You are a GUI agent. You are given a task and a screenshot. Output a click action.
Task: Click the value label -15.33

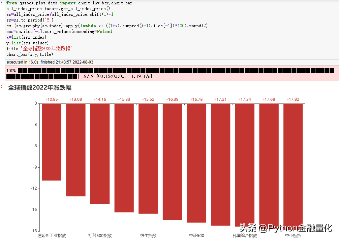pyautogui.click(x=124, y=99)
